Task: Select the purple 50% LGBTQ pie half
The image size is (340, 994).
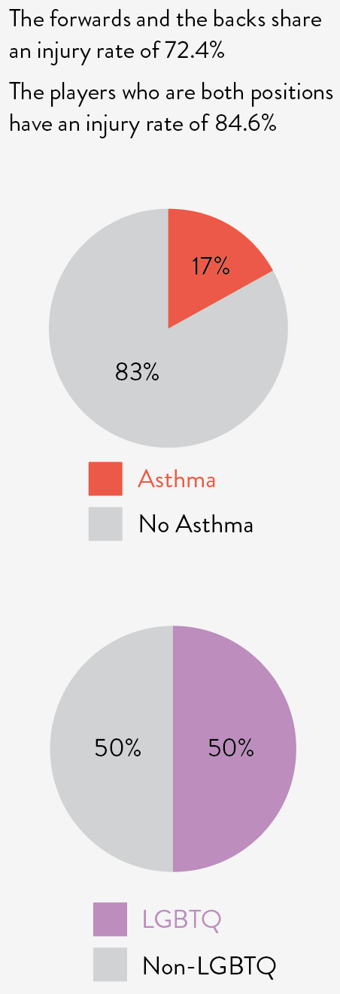Action: [234, 749]
